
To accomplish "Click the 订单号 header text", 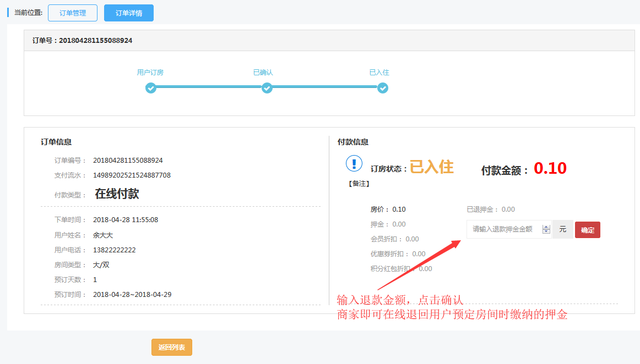I will pyautogui.click(x=83, y=41).
